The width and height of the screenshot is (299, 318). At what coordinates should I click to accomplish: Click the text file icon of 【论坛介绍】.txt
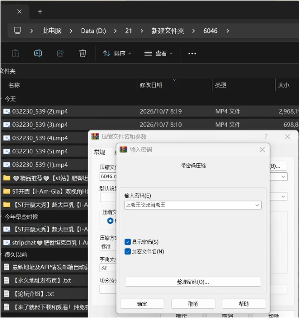(7, 294)
